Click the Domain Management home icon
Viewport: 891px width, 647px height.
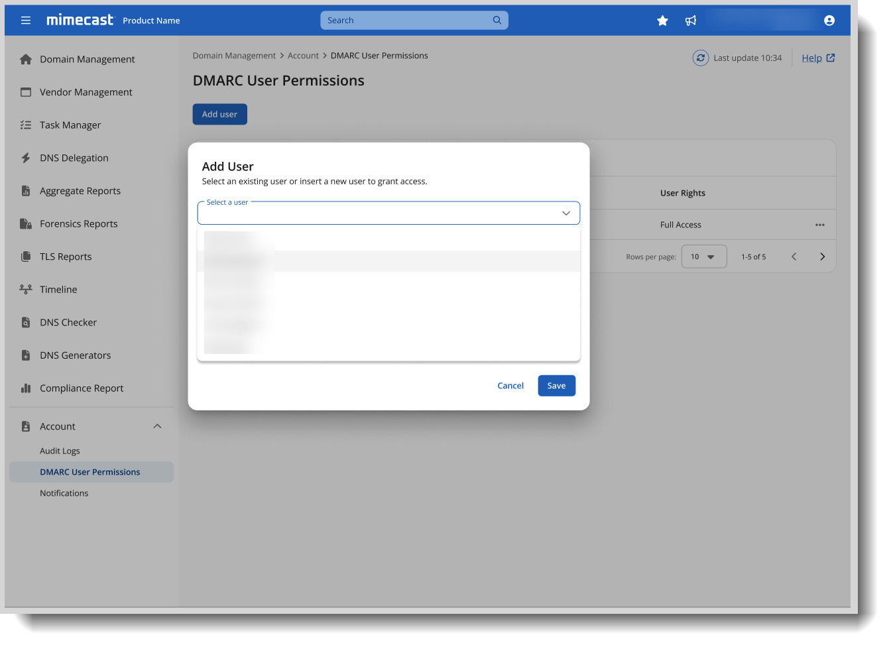click(x=26, y=59)
